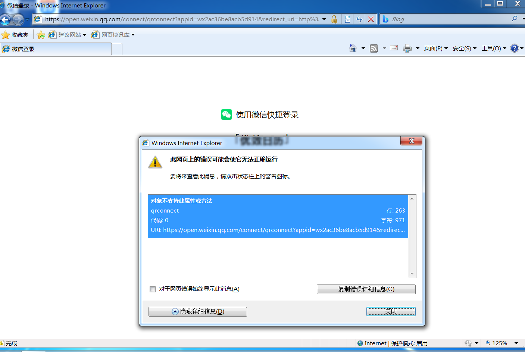Click the address bar URL field
Viewport: 525px width, 352px height.
pyautogui.click(x=181, y=19)
